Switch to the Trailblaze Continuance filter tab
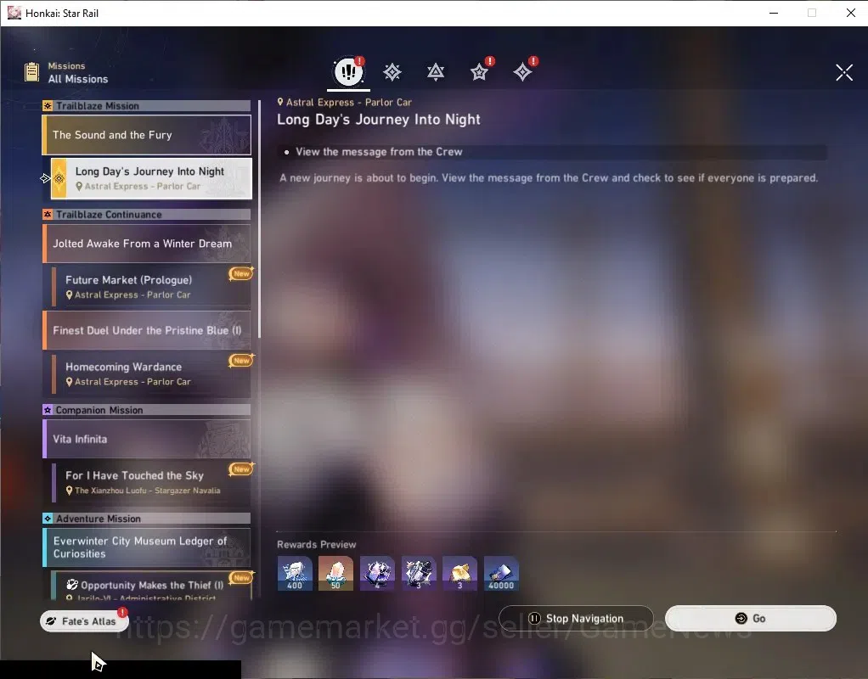Screen dimensions: 868x679 tap(436, 72)
